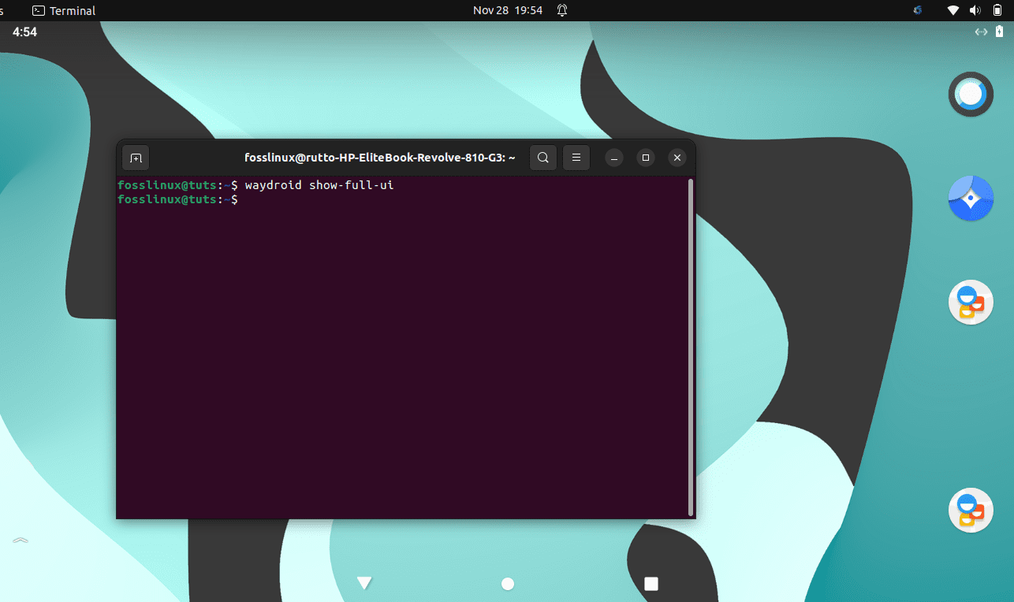1014x602 pixels.
Task: Click Terminal in the top panel
Action: [x=63, y=10]
